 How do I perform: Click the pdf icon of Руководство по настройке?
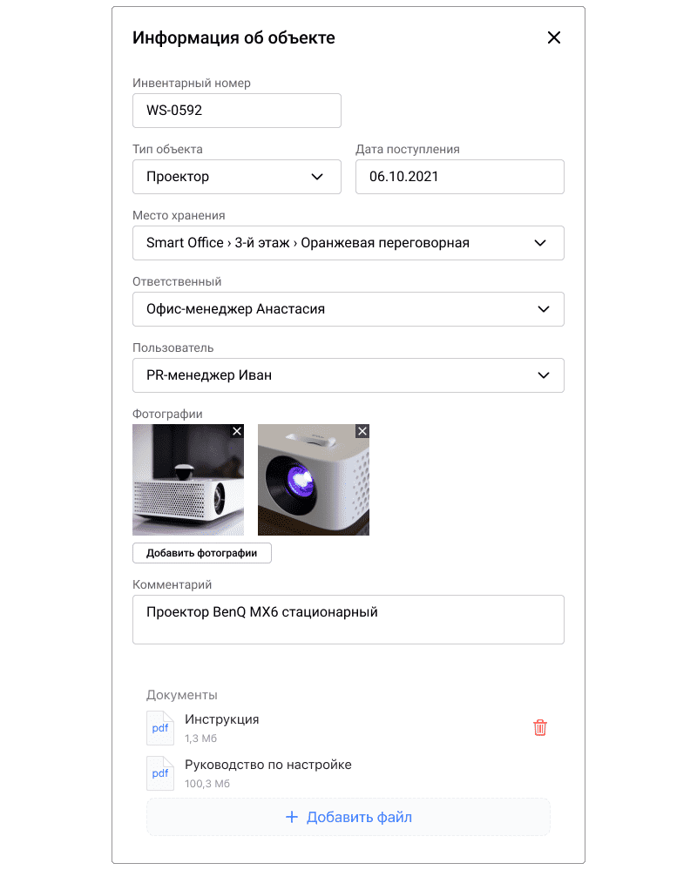(x=160, y=773)
